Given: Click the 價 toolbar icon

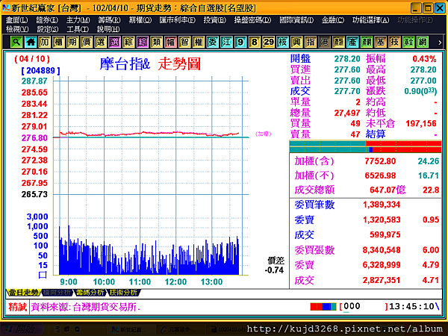Looking at the screenshot, I should 87,42.
